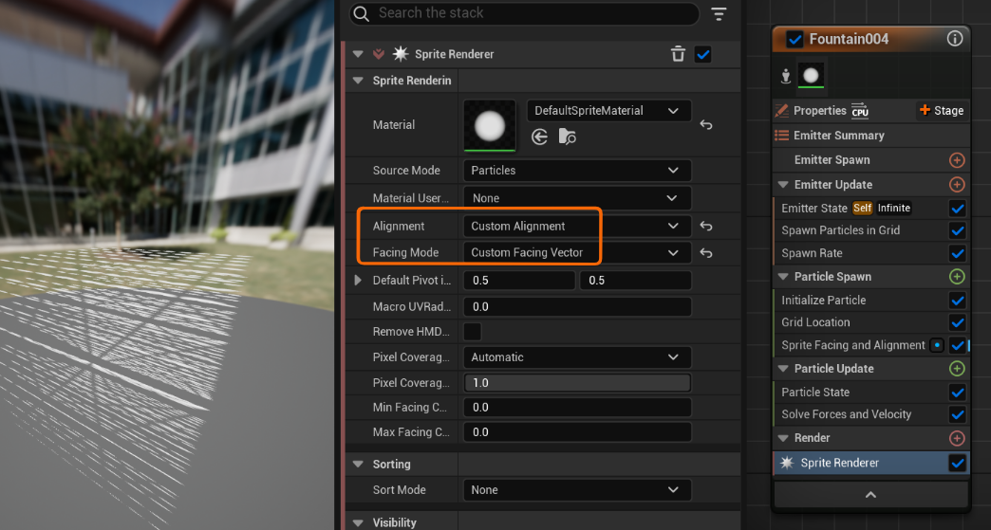The width and height of the screenshot is (991, 530).
Task: Add renderer with Render plus icon
Action: [x=957, y=438]
